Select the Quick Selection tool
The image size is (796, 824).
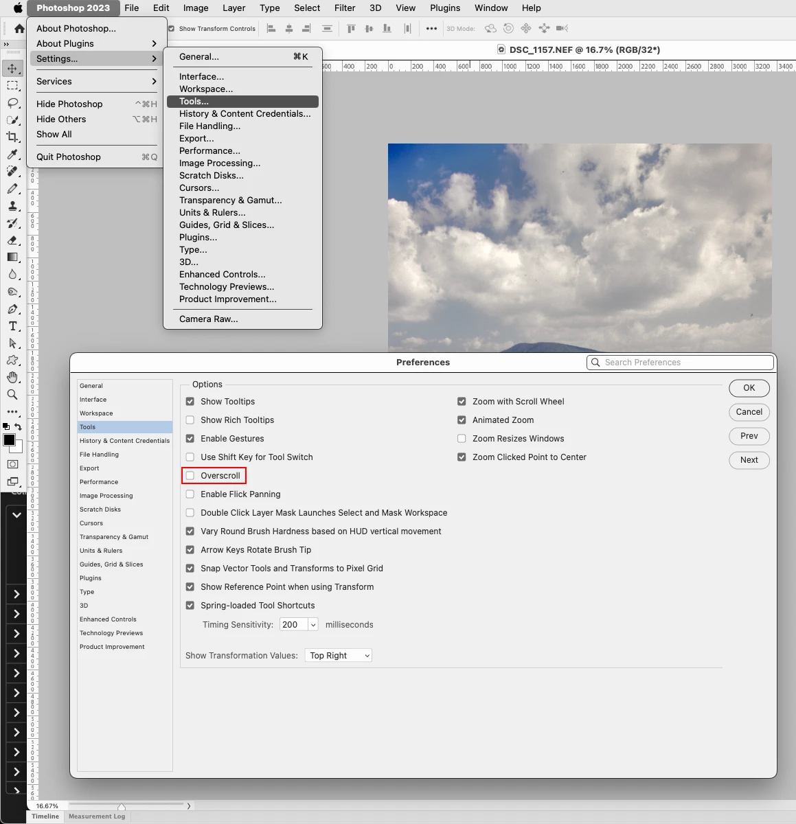click(12, 119)
